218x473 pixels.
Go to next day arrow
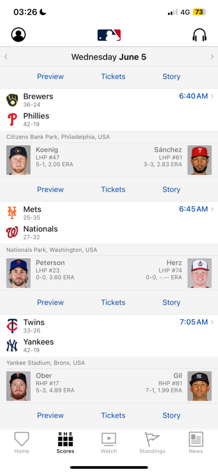(212, 57)
